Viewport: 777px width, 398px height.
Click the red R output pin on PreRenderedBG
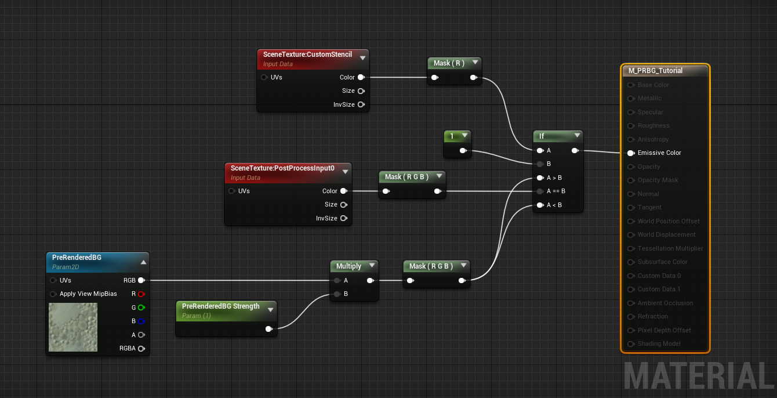point(143,294)
